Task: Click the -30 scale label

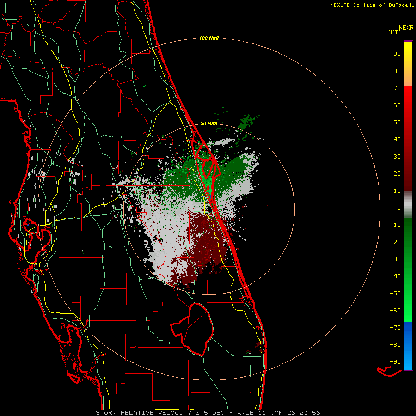Action: tap(395, 259)
